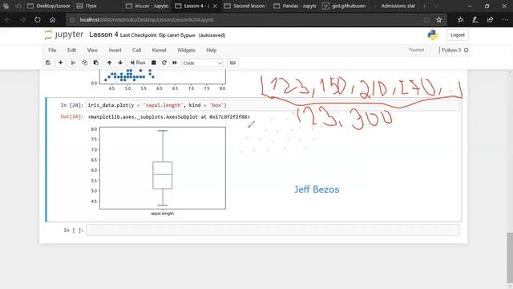
Task: Go back with browser back arrow
Action: pyautogui.click(x=7, y=19)
